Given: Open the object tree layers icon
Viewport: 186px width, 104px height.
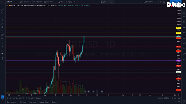Looking at the screenshot, I should pos(3,100).
